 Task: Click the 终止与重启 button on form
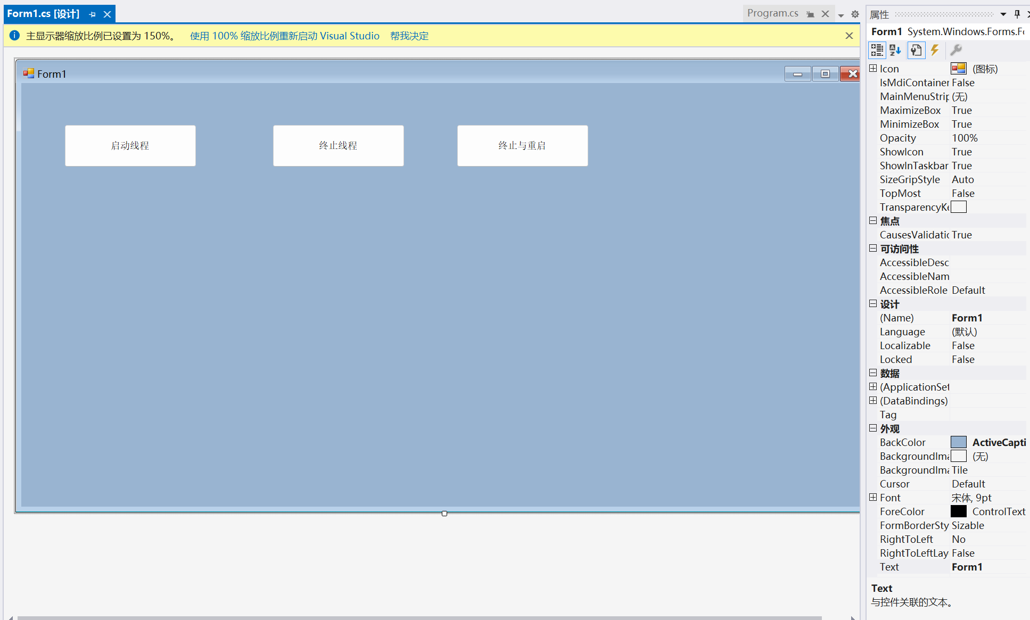pos(522,146)
